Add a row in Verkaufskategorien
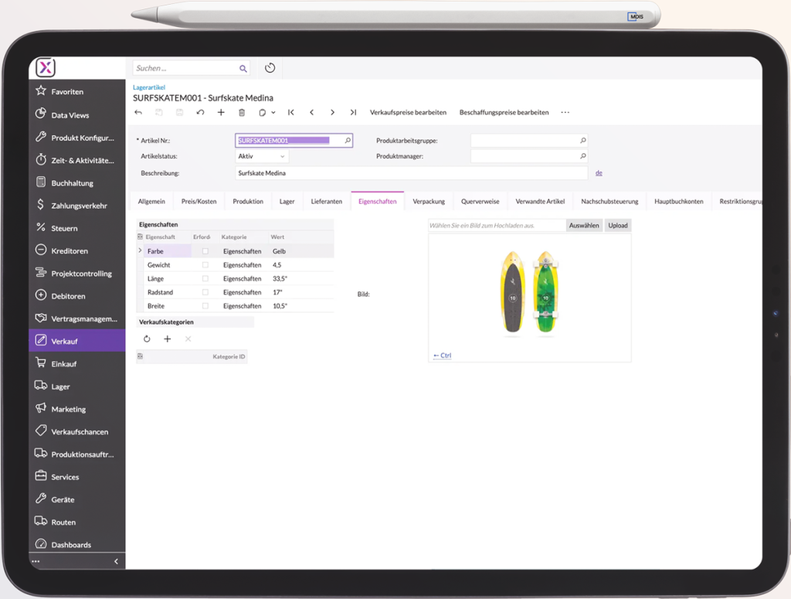791x599 pixels. pyautogui.click(x=168, y=339)
